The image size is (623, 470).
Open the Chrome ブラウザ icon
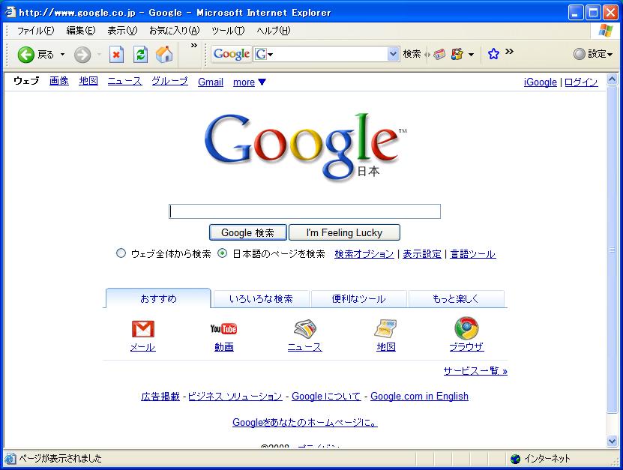(x=466, y=328)
